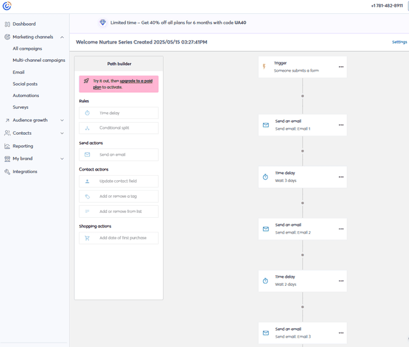Viewport: 409px width, 347px height.
Task: Open options for Wait 2 days step
Action: pos(341,281)
